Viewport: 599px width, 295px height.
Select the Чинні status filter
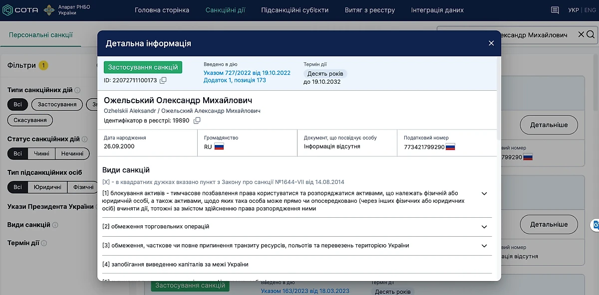pos(41,153)
